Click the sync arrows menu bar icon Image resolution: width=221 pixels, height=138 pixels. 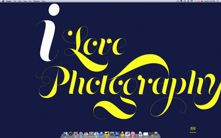pos(185,1)
